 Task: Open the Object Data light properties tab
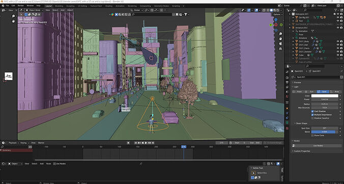287,123
